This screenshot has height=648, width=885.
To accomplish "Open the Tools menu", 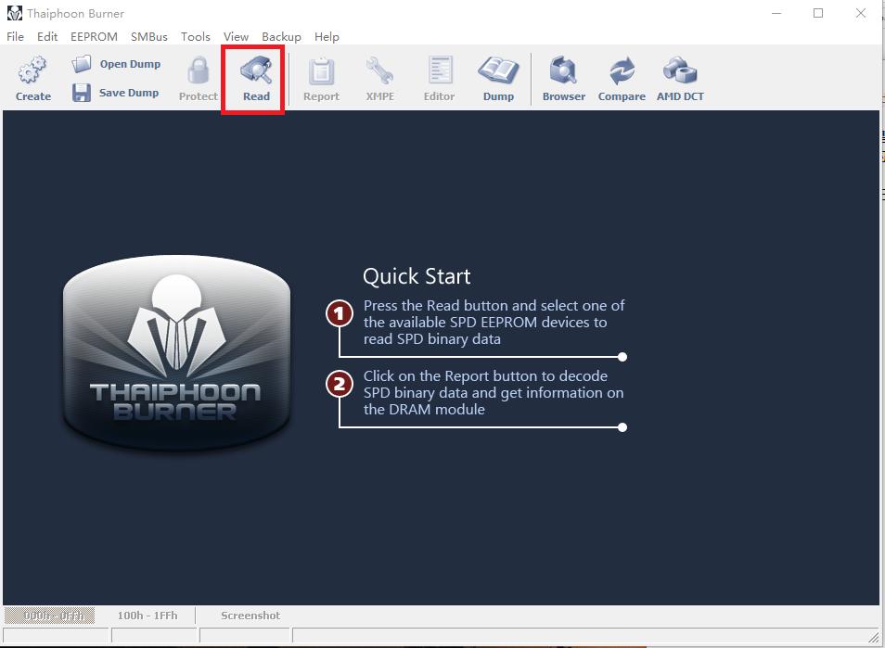I will [x=195, y=37].
